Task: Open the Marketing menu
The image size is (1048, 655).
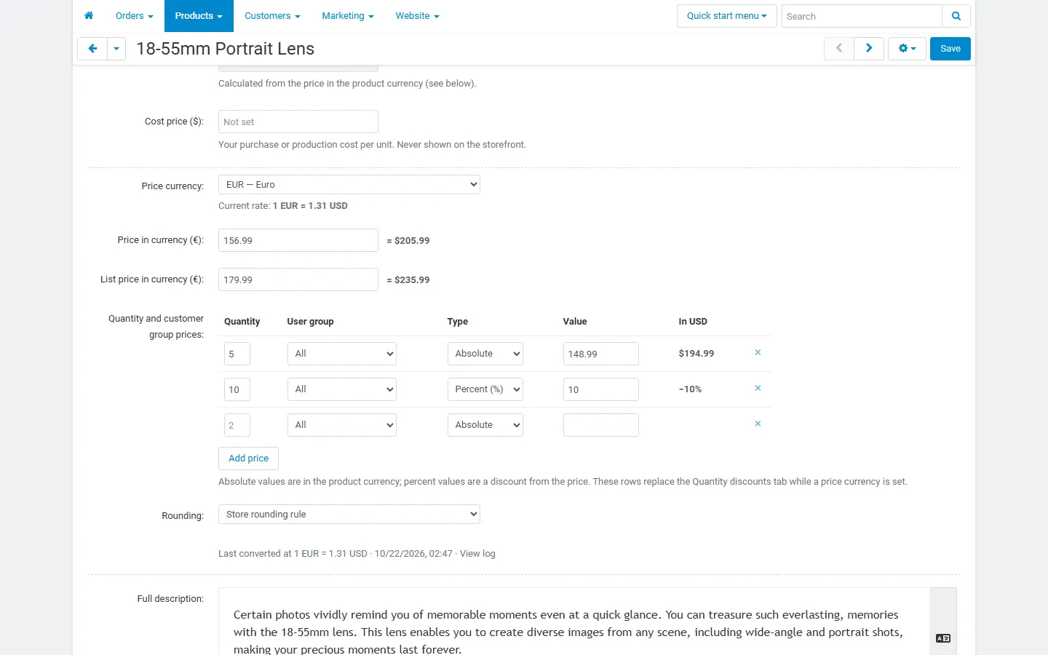Action: click(x=348, y=16)
